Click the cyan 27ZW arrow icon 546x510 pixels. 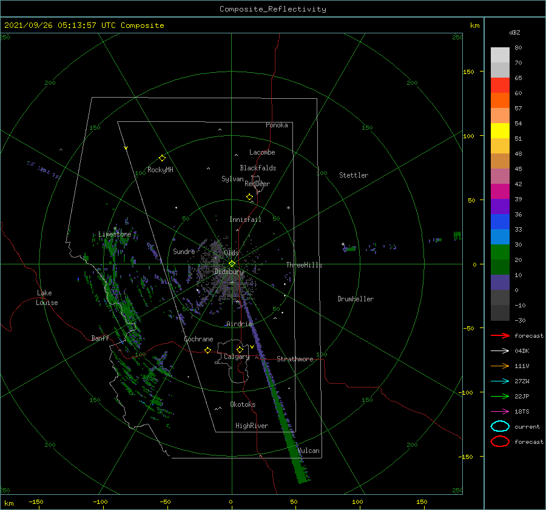500,381
